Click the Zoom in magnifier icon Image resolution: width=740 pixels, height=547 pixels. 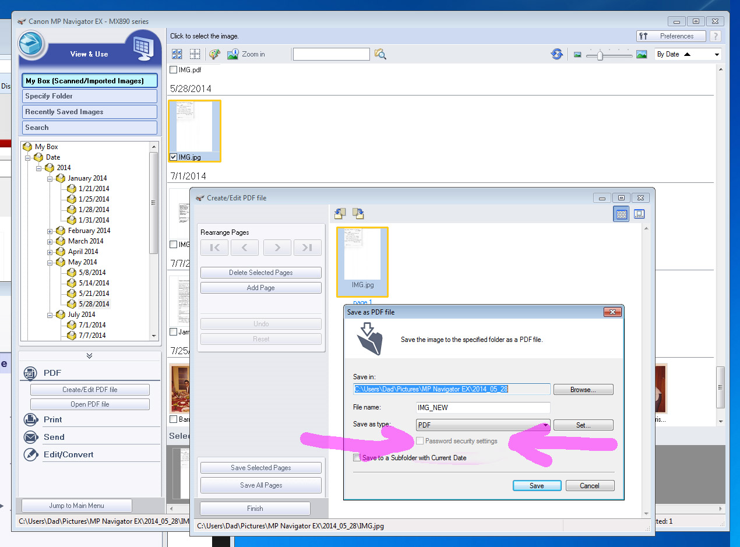233,54
